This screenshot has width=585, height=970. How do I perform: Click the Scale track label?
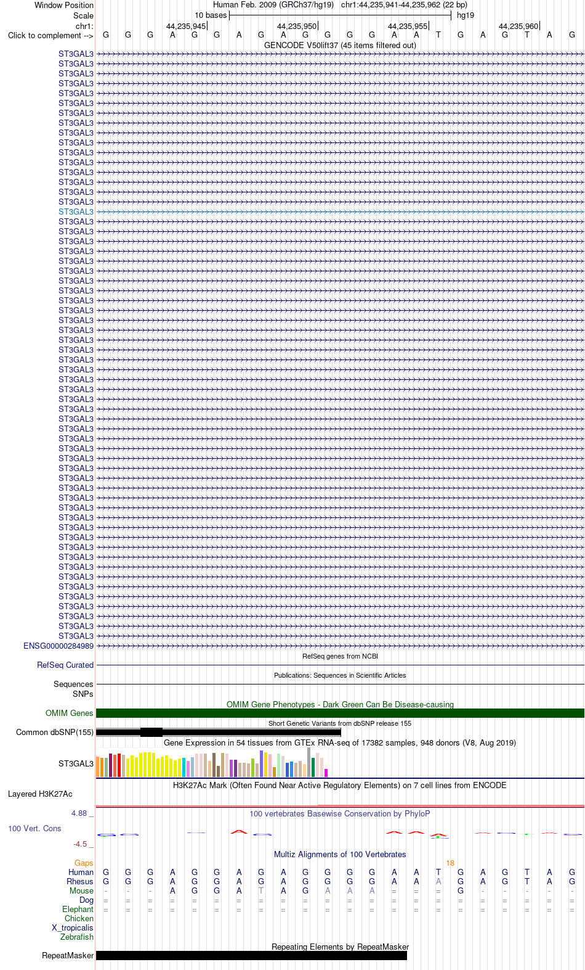[84, 15]
